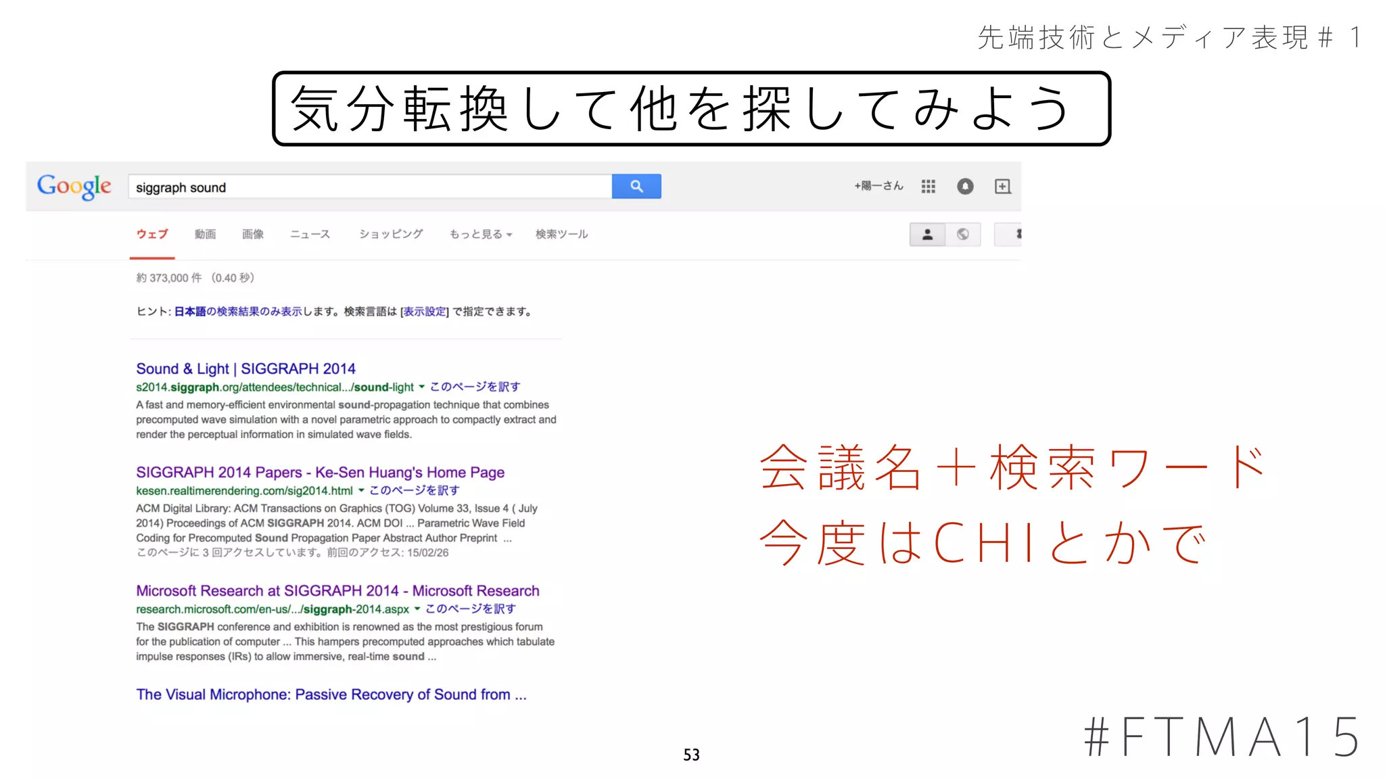This screenshot has height=779, width=1385.
Task: Expand arrow next to research.microsoft.com URL
Action: tap(417, 609)
